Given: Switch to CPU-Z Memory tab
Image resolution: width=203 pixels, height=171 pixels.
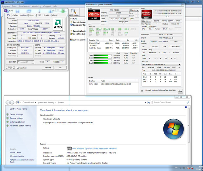Looking at the screenshot, I should click(x=32, y=15).
